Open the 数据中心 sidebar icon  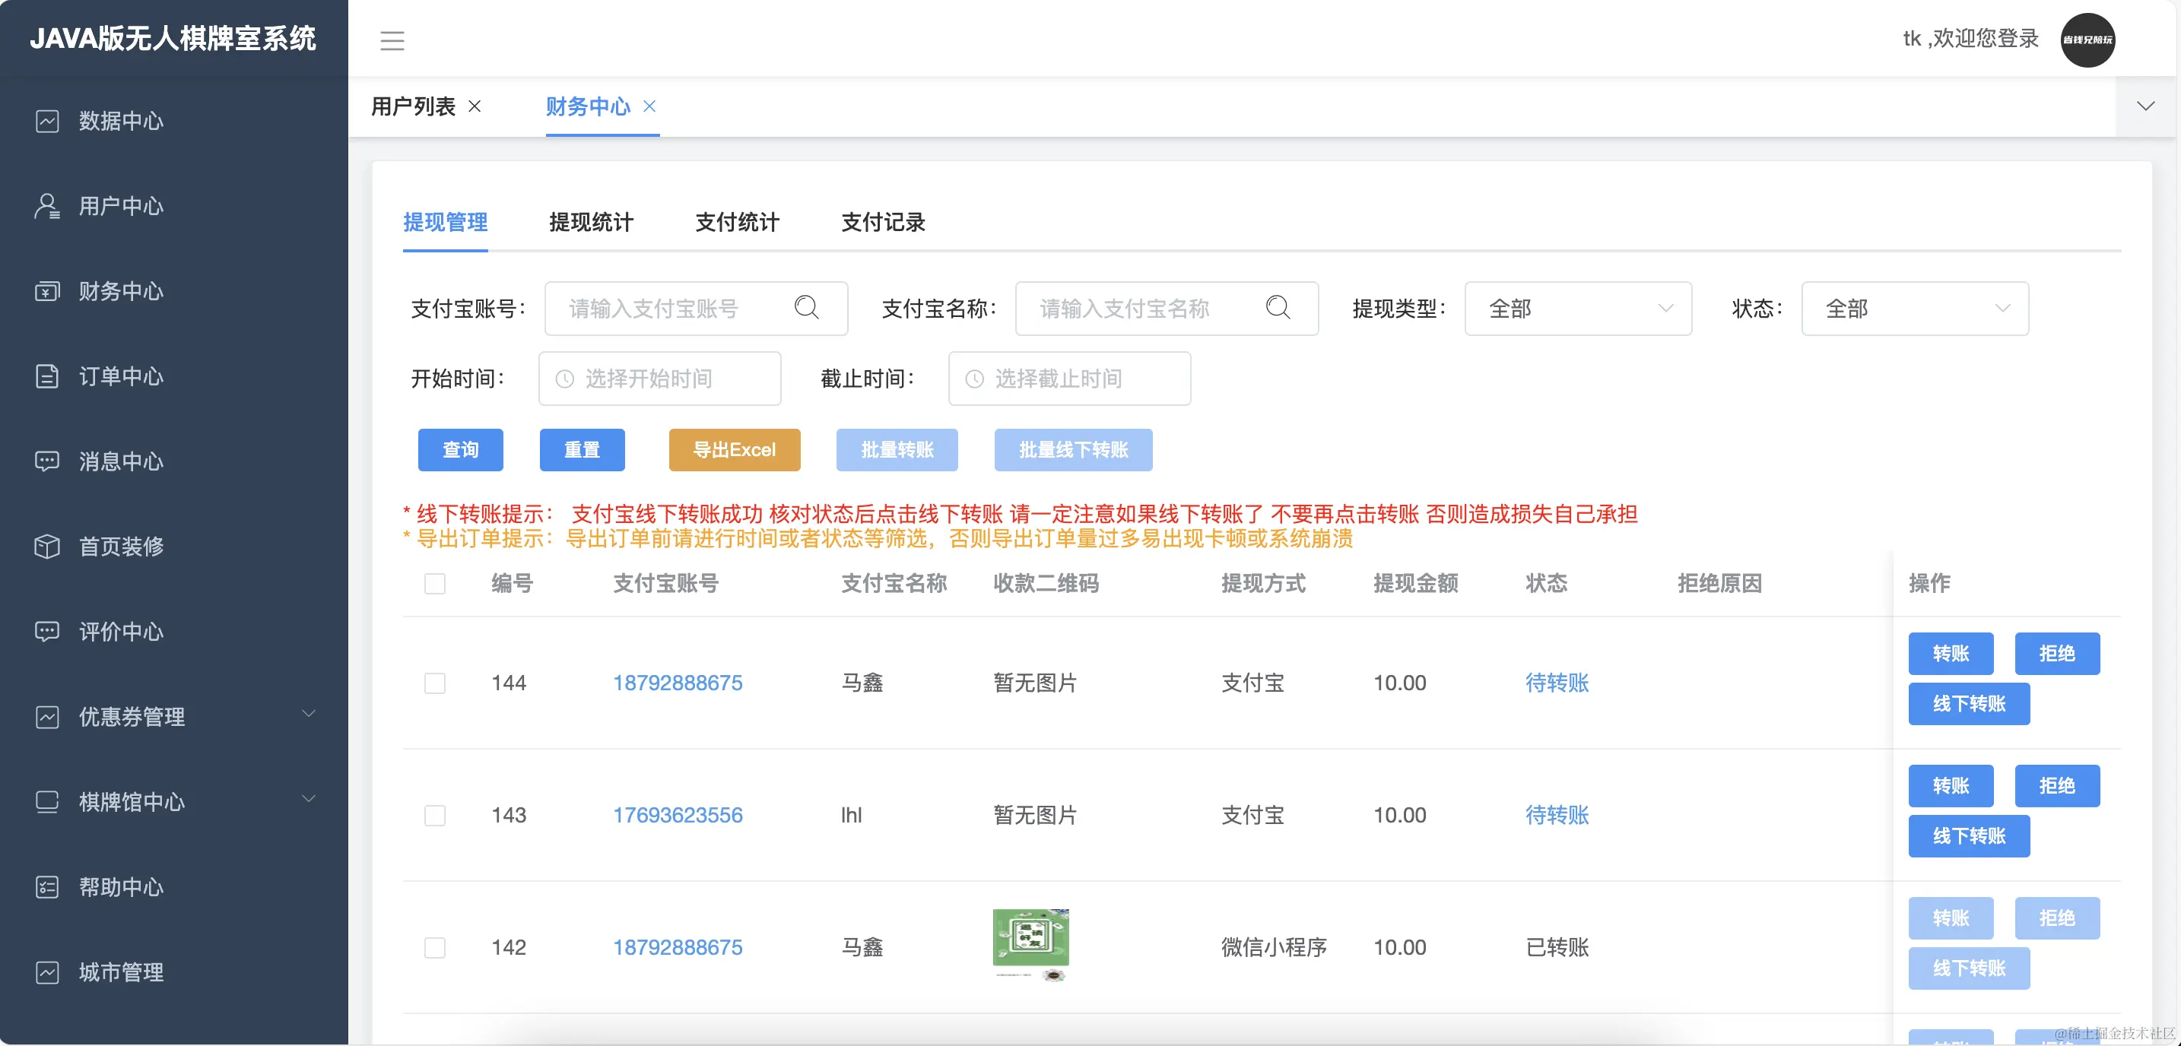[48, 121]
